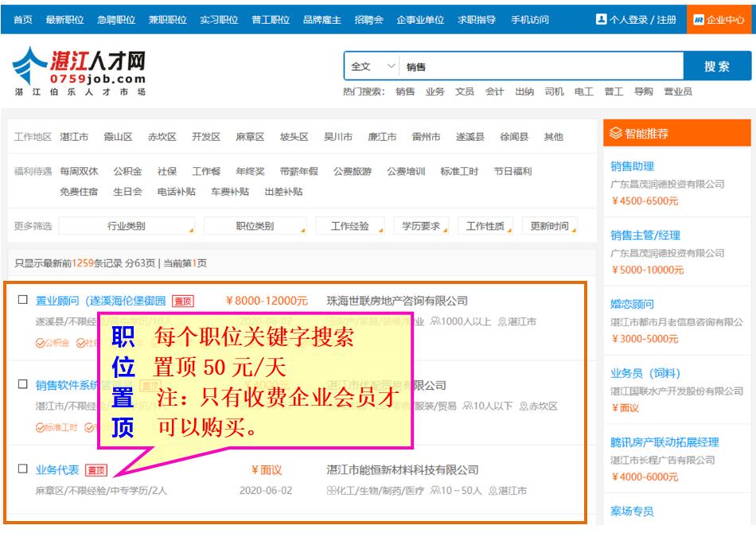Go to 最新职位 in top navigation
The height and width of the screenshot is (533, 756).
coord(64,20)
